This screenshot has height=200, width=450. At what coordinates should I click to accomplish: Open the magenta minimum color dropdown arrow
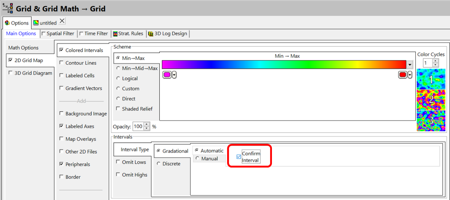(x=174, y=75)
